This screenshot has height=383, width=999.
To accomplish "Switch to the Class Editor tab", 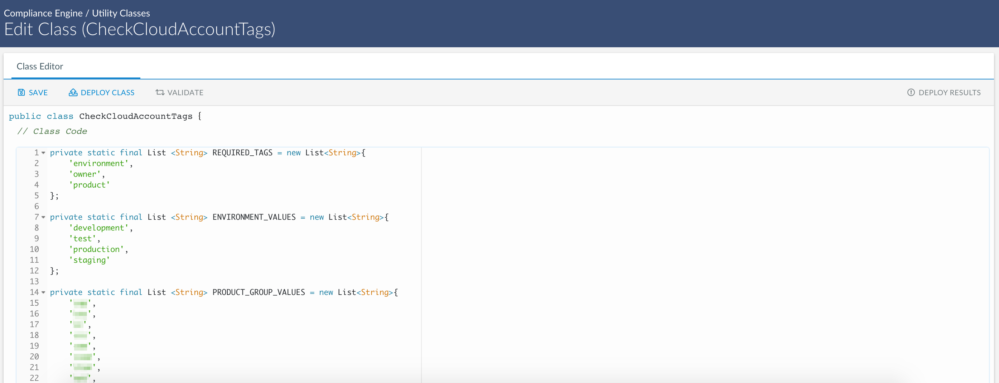I will 39,66.
